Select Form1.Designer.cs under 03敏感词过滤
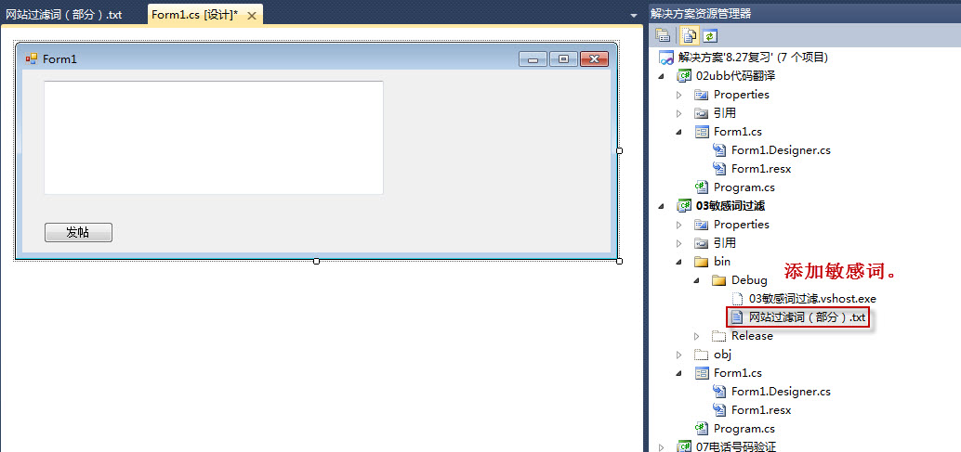961x452 pixels. click(x=781, y=392)
